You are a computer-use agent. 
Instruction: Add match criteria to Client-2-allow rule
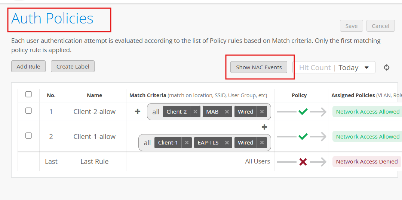click(x=138, y=111)
